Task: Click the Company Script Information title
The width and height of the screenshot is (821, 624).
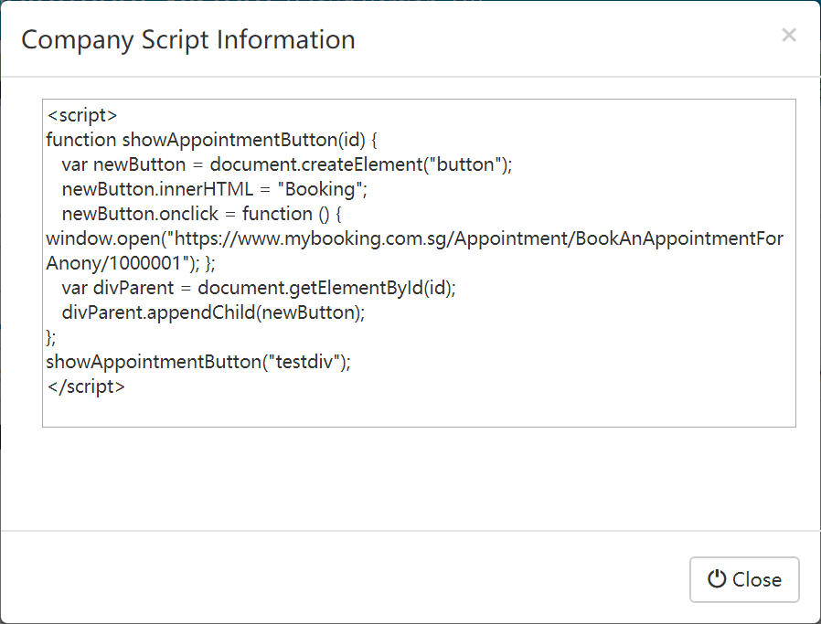Action: click(x=188, y=40)
